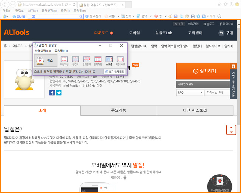Viewport: 241px width, 193px height.
Task: Open the browser favorites star icon
Action: [x=226, y=4]
